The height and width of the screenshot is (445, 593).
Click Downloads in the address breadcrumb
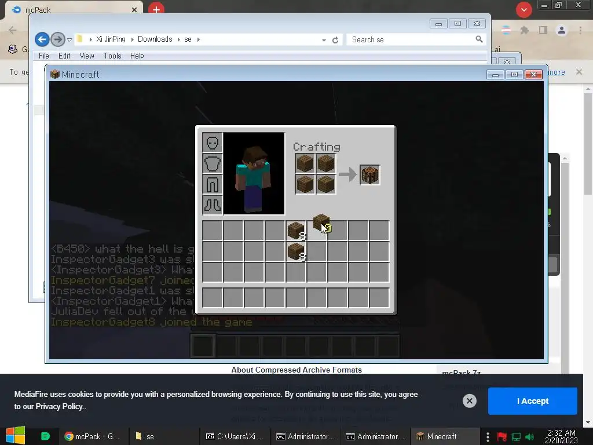(x=155, y=39)
